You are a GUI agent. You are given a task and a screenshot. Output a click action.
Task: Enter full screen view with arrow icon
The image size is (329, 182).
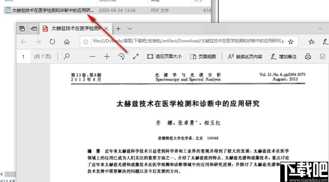coord(136,56)
